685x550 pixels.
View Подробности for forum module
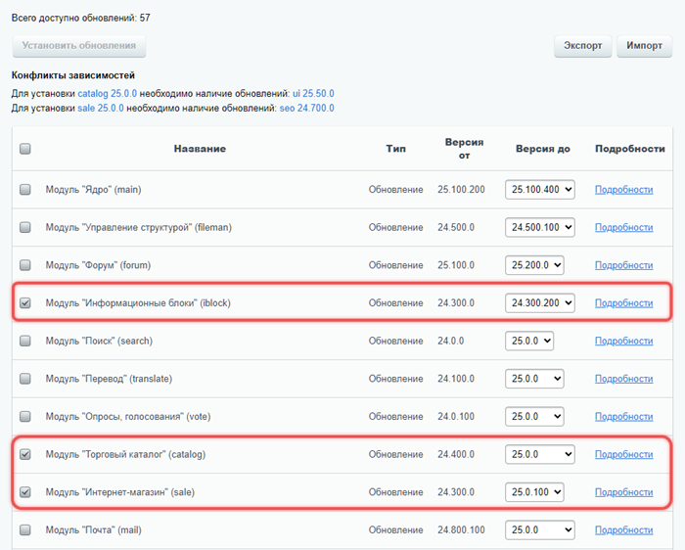(x=624, y=265)
